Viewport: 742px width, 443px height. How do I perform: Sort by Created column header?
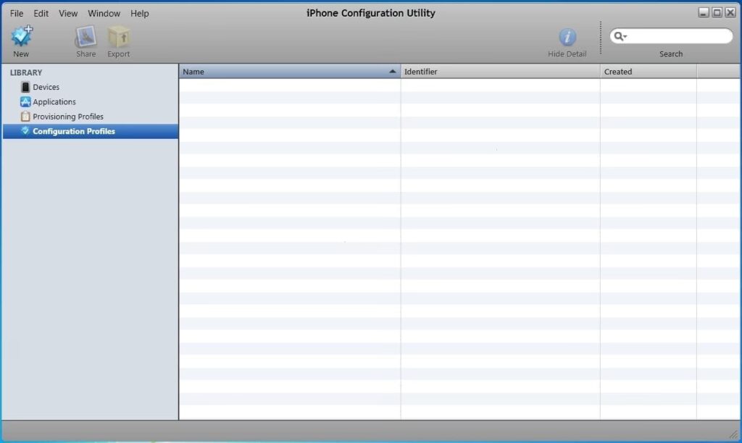pyautogui.click(x=648, y=72)
